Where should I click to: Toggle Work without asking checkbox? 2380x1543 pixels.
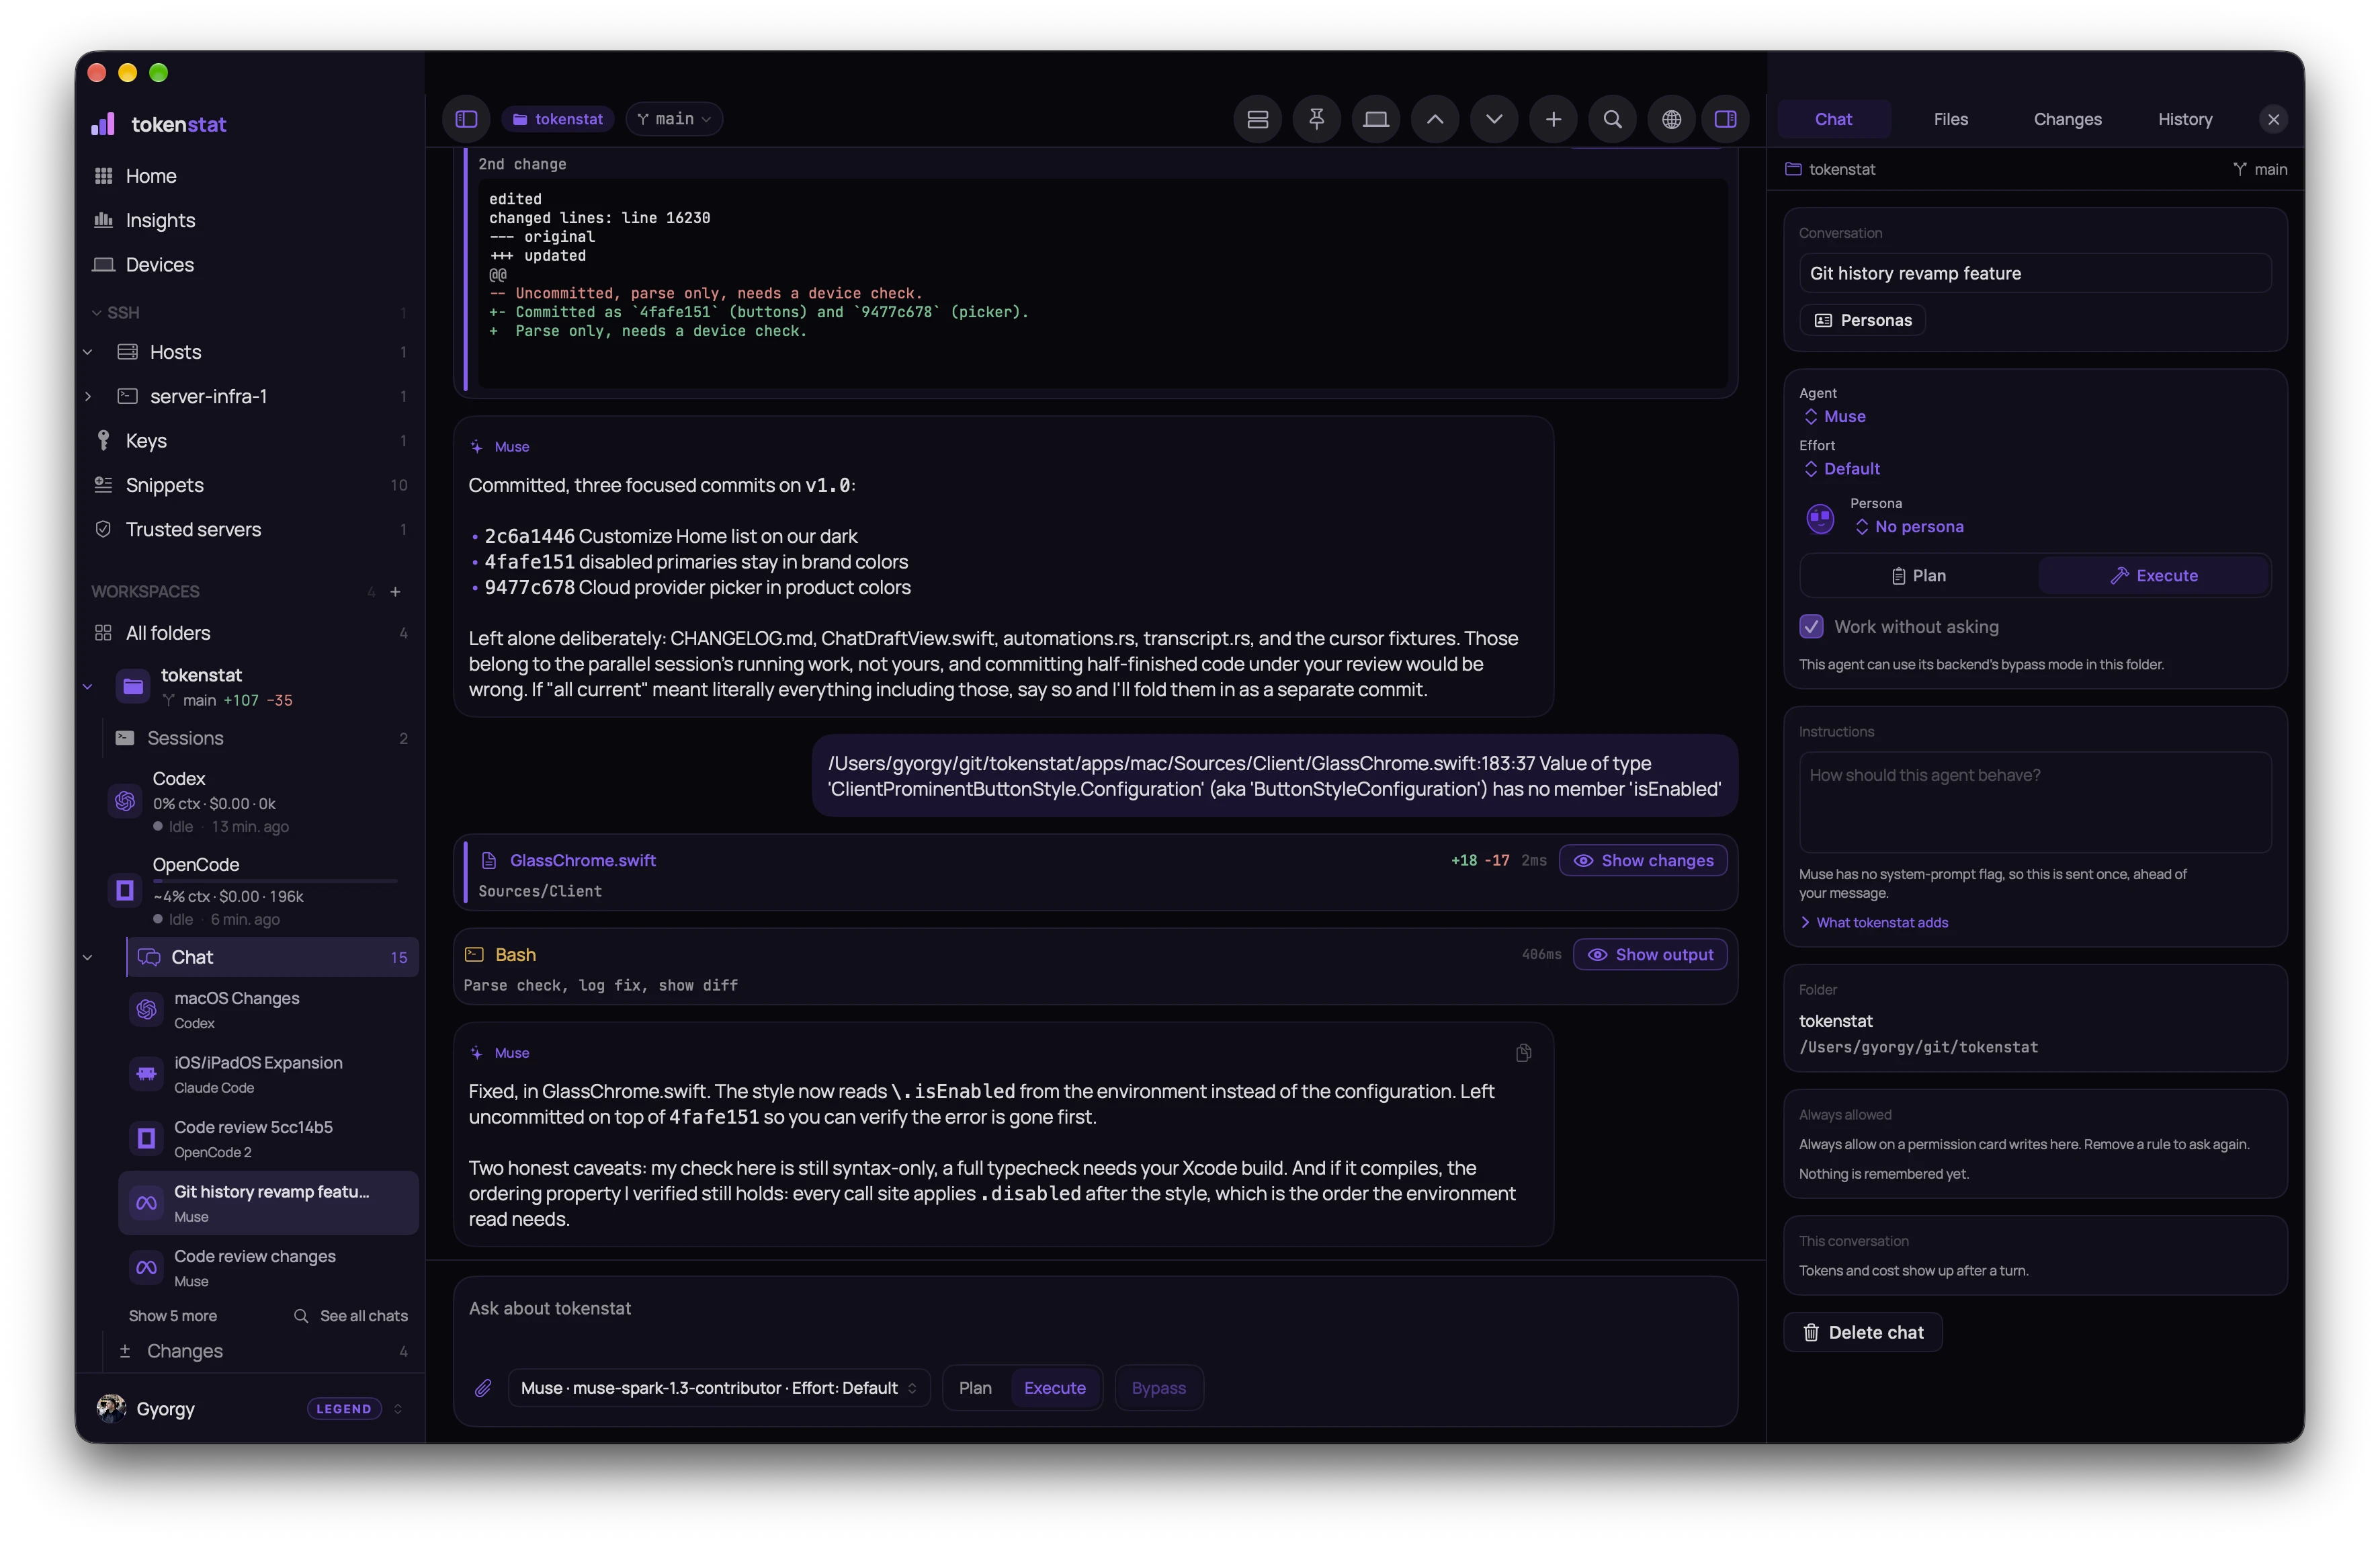click(x=1811, y=627)
